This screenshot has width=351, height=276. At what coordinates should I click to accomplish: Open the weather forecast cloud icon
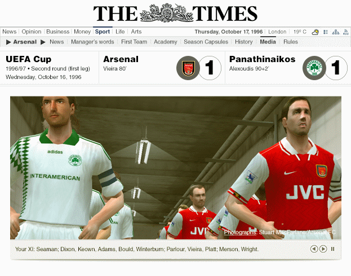(315, 32)
